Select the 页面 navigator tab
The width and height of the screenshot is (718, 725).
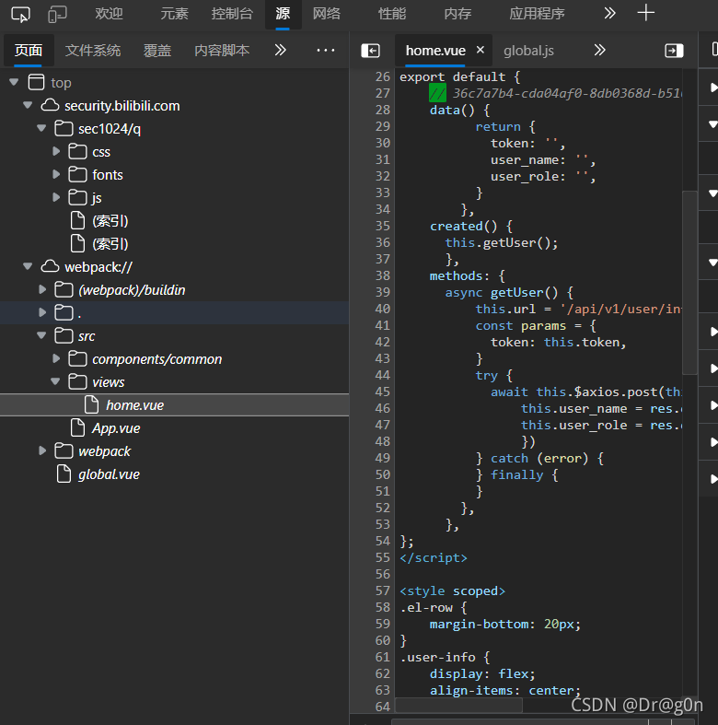click(29, 51)
